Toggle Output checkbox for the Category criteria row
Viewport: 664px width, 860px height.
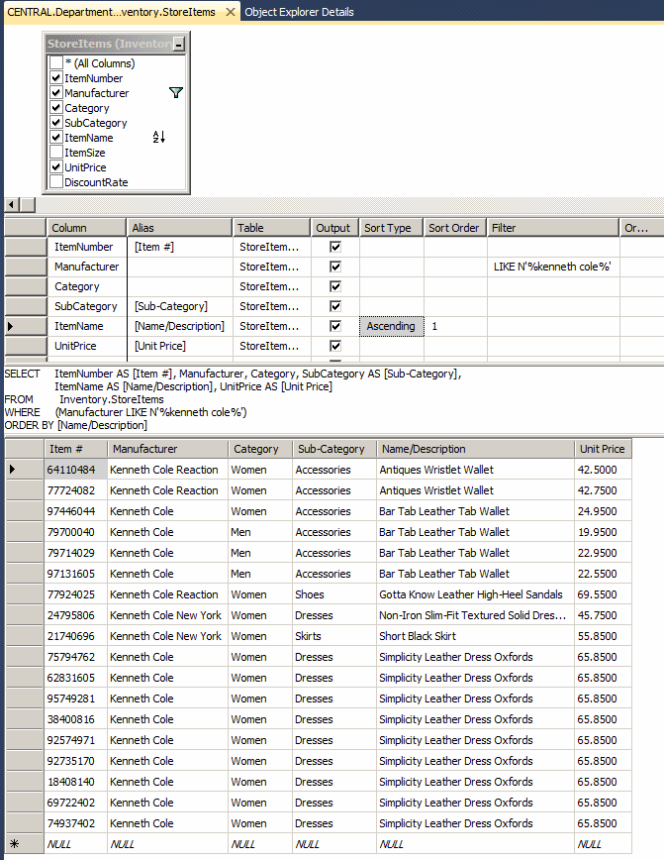coord(335,286)
